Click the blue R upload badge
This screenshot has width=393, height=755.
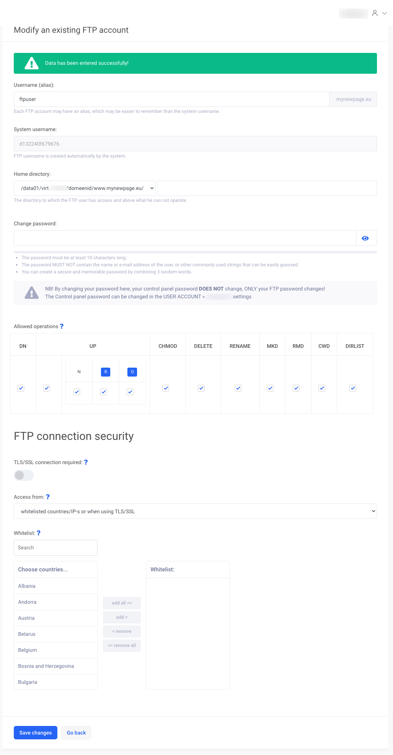click(x=106, y=372)
